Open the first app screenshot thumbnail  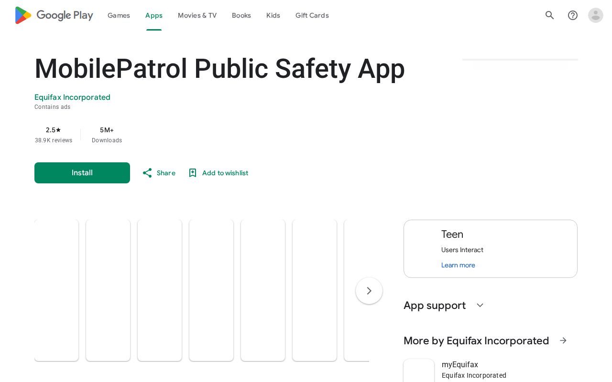[x=56, y=290]
